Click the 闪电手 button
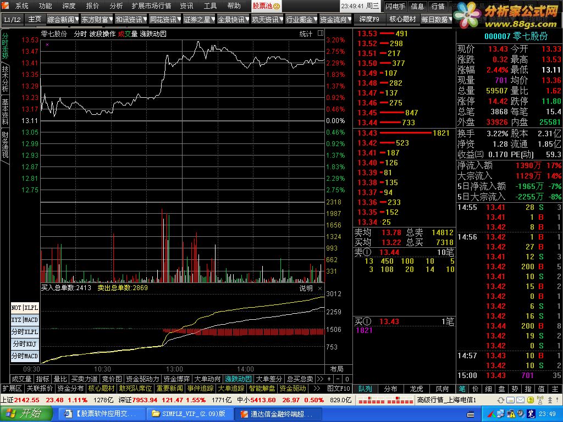Screen dimensions: 563x422 coord(395,6)
